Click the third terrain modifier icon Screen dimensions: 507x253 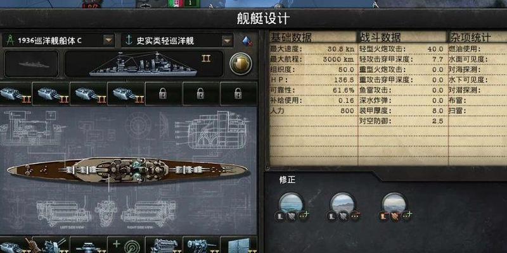click(394, 204)
